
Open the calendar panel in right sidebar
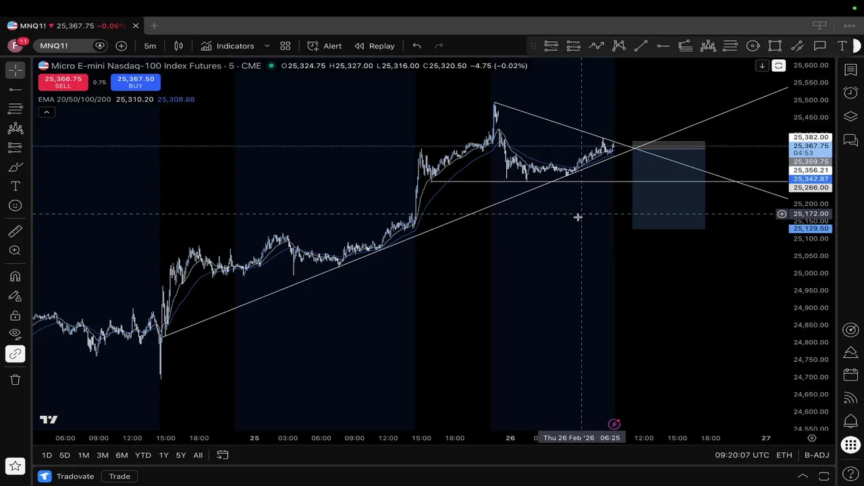tap(850, 375)
